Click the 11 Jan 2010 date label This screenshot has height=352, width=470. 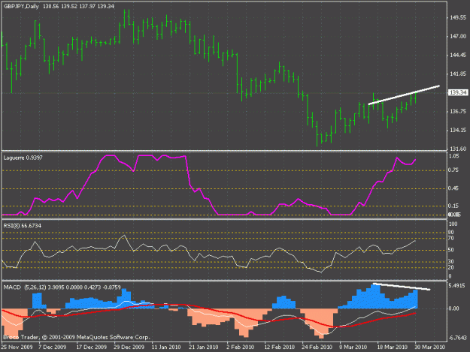point(166,347)
